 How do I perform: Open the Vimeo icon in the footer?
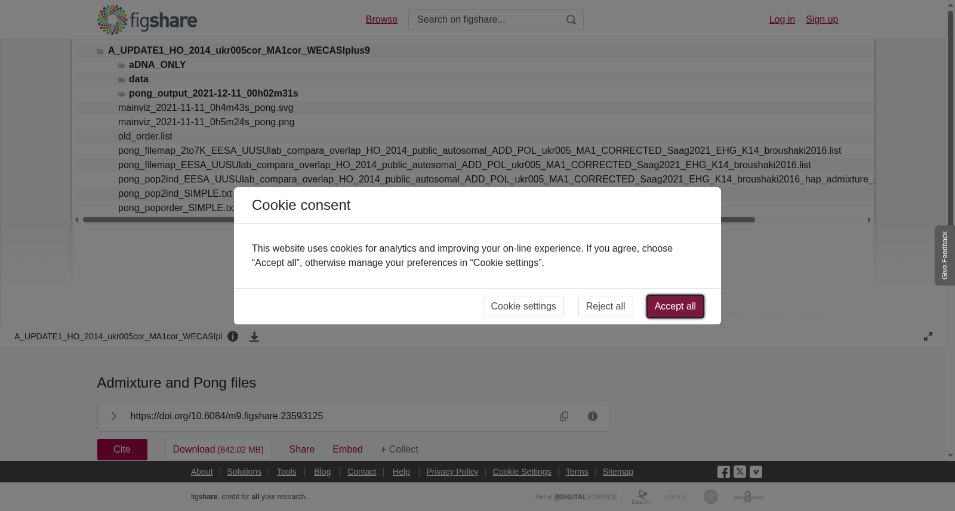(756, 472)
